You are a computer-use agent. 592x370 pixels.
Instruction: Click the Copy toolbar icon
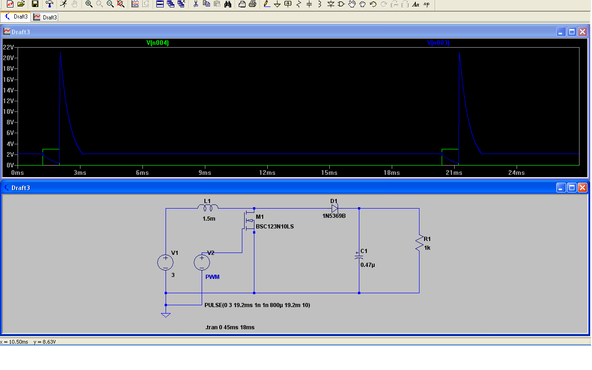(206, 4)
